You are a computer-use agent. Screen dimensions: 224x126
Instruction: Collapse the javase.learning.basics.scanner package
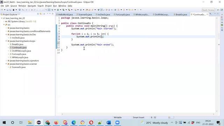[x=6, y=64]
